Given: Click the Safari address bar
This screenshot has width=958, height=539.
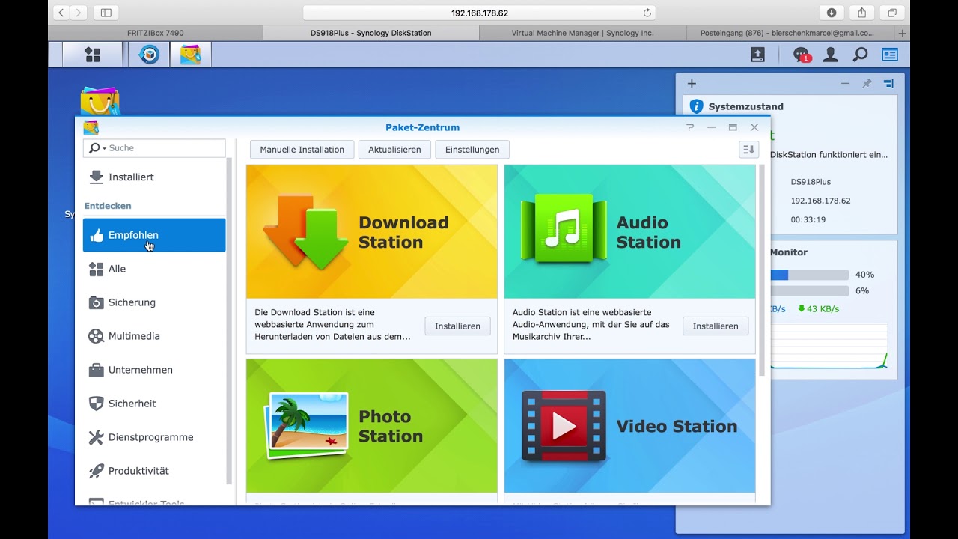Looking at the screenshot, I should [x=479, y=13].
